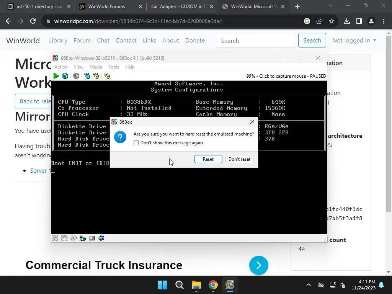Open Forum nav link
The image size is (392, 294).
click(82, 41)
